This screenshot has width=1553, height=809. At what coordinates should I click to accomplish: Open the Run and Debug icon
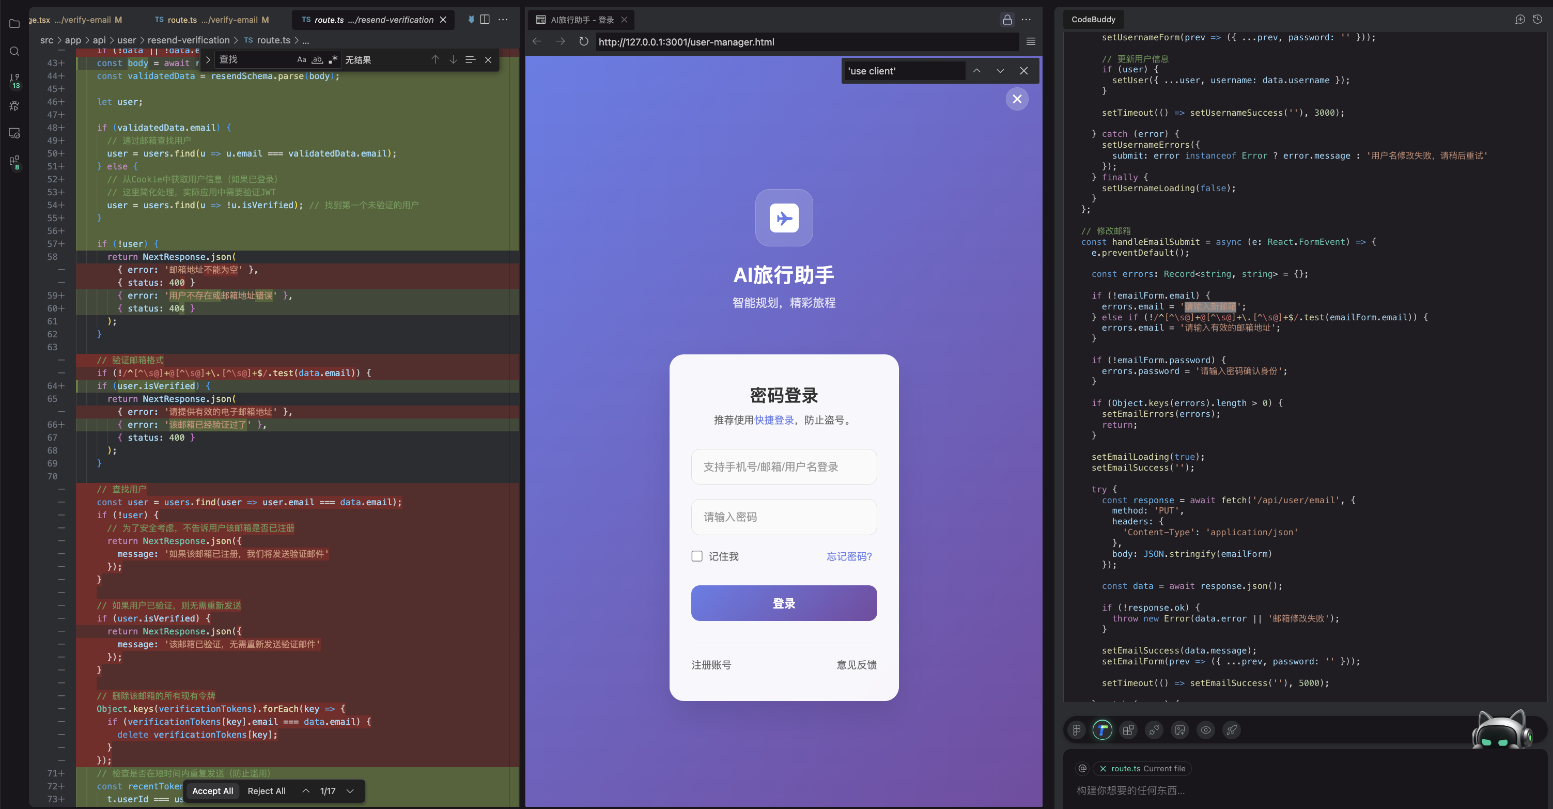point(14,106)
